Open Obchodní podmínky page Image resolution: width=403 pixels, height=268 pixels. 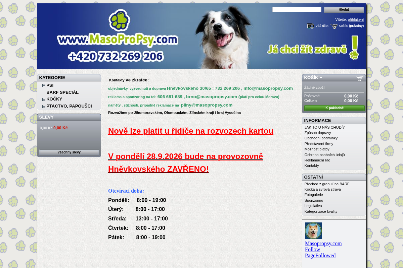click(x=321, y=138)
